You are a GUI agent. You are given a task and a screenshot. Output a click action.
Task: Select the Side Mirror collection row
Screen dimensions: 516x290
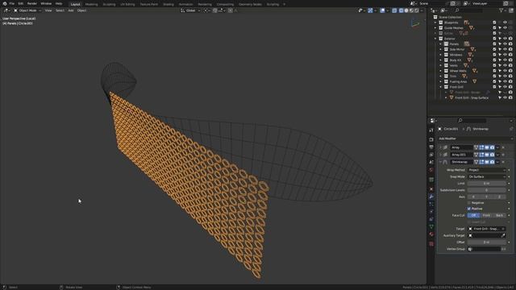(x=457, y=49)
